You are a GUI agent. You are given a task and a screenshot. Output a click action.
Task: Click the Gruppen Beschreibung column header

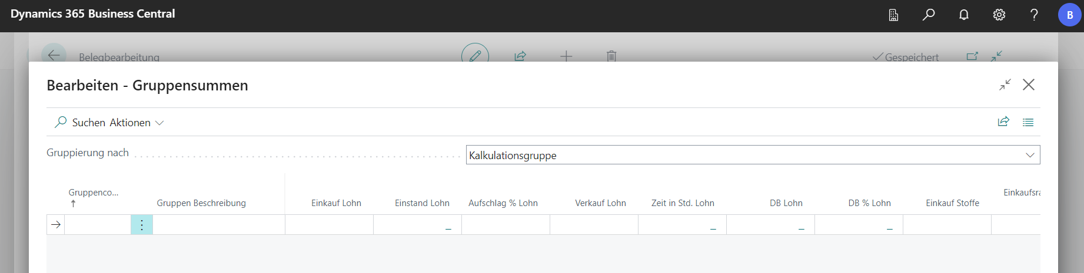pos(201,203)
